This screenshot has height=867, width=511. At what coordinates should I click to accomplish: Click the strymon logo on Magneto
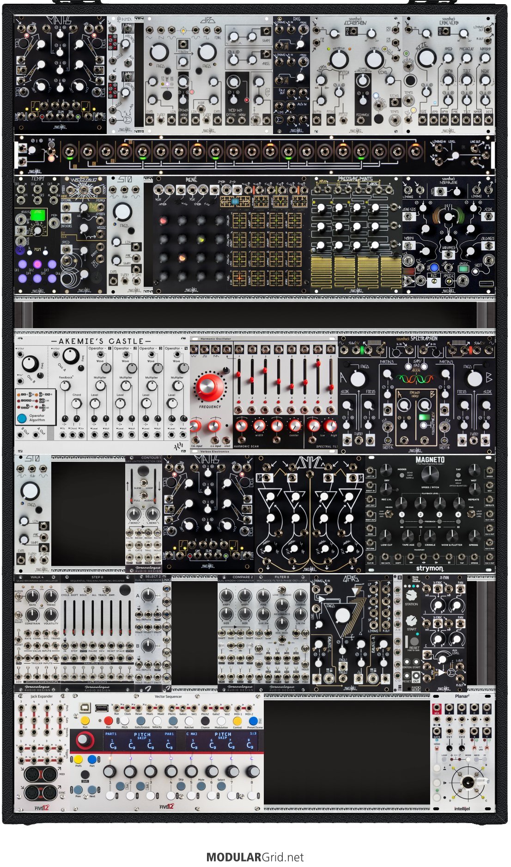click(429, 568)
